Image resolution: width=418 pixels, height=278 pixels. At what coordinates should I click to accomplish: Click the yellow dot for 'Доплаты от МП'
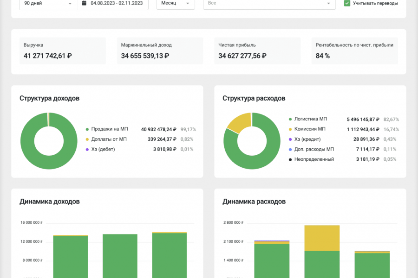(x=87, y=139)
